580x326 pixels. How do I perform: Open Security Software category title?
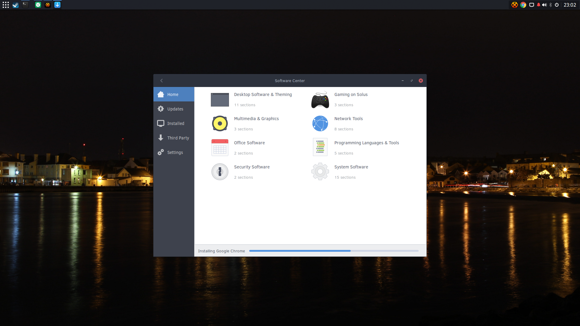pyautogui.click(x=252, y=167)
